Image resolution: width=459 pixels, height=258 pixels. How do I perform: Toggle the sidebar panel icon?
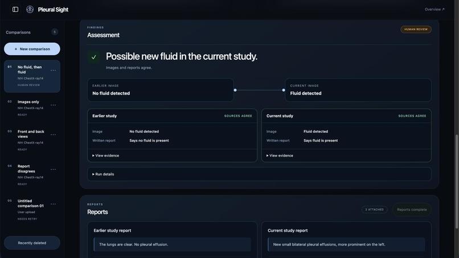tap(15, 9)
